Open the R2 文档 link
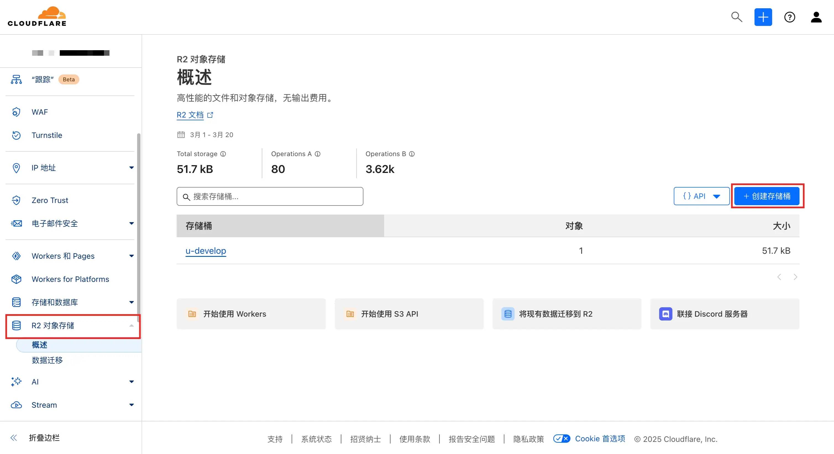This screenshot has width=834, height=454. pyautogui.click(x=190, y=115)
